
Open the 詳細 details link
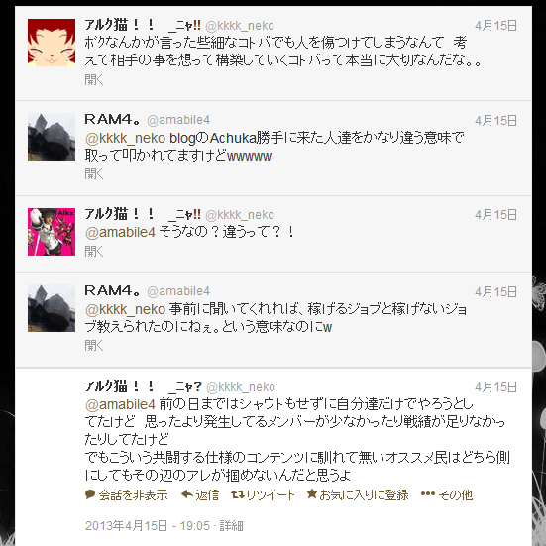click(231, 525)
